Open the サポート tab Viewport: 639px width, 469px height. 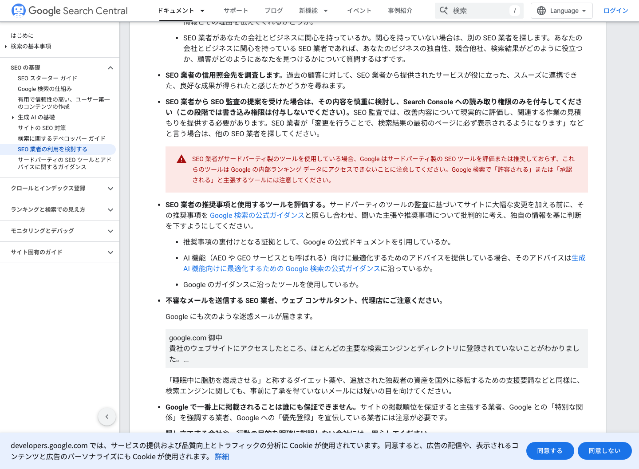(x=236, y=11)
